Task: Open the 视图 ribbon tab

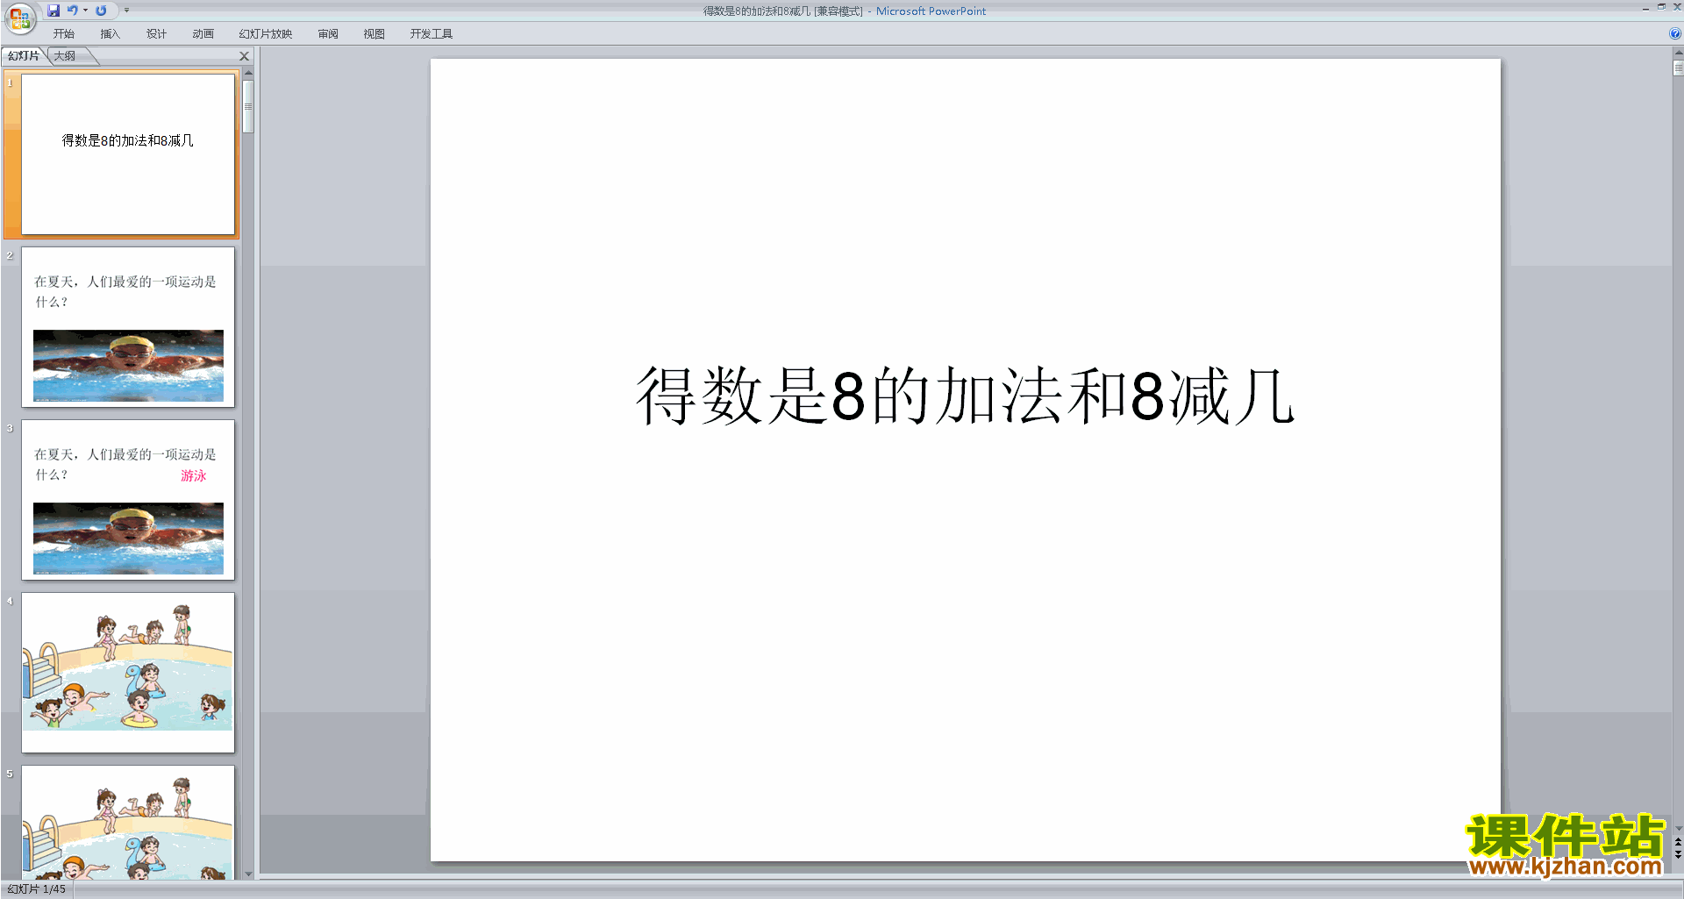Action: [374, 34]
